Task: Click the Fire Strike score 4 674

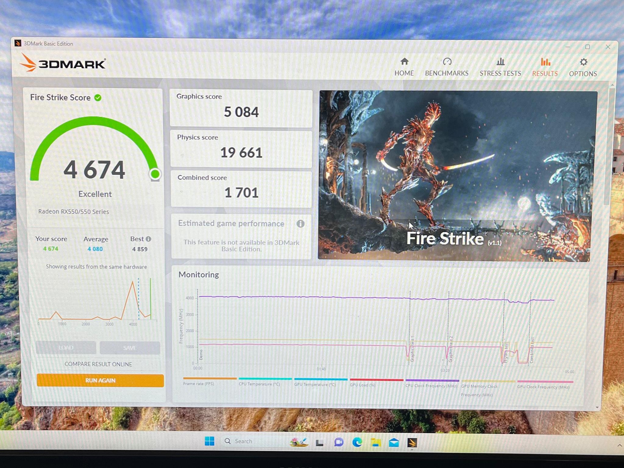Action: click(94, 170)
